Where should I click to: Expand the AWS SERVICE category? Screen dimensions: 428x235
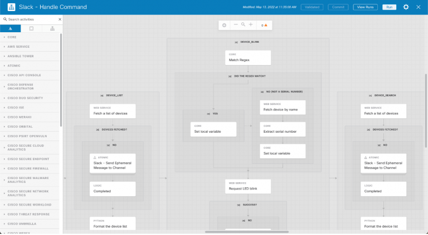[x=18, y=47]
